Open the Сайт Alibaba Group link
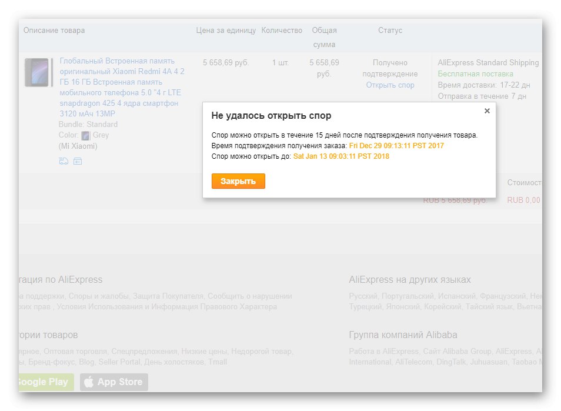561x411 pixels. (457, 352)
